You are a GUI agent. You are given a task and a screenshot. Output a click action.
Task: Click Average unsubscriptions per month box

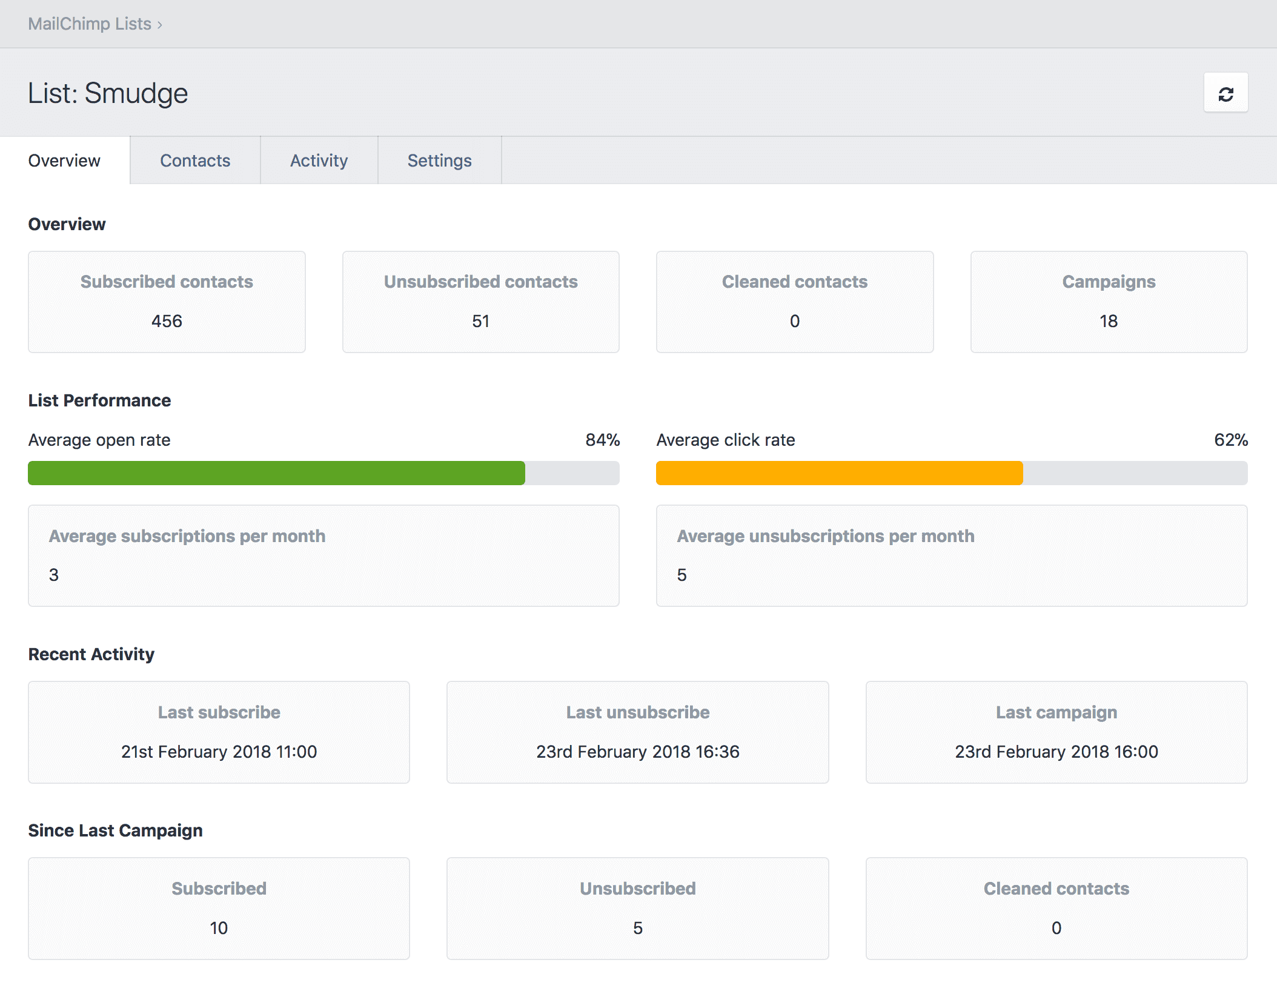coord(951,555)
